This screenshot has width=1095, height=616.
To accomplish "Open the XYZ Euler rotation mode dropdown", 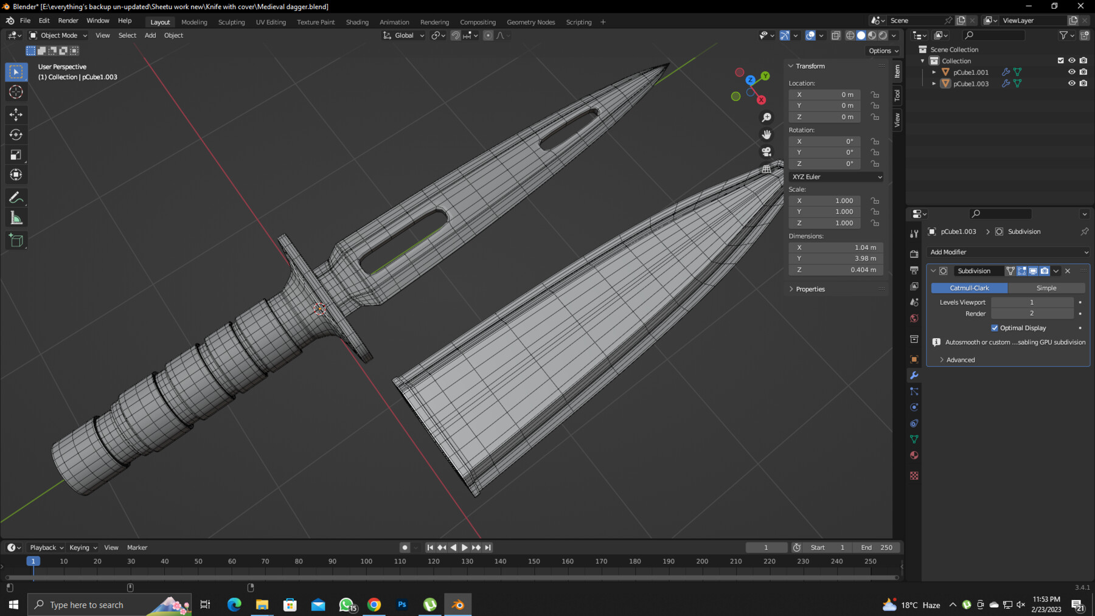I will (x=835, y=176).
